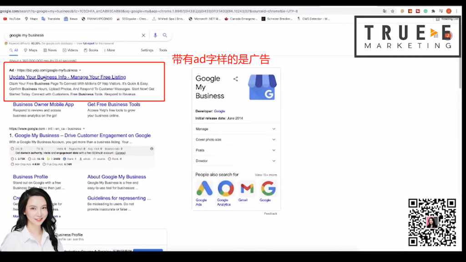
Task: Close the SEOquake bar on first result
Action: (x=152, y=149)
